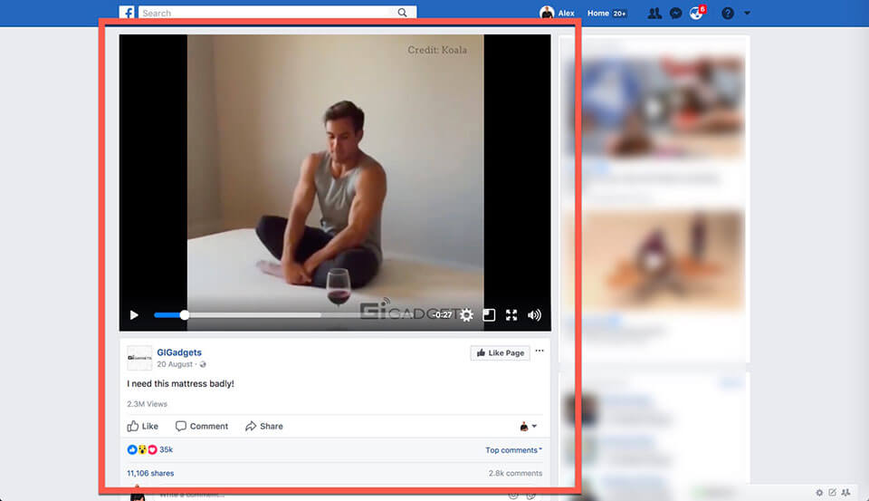Open video settings gear icon

[x=467, y=315]
